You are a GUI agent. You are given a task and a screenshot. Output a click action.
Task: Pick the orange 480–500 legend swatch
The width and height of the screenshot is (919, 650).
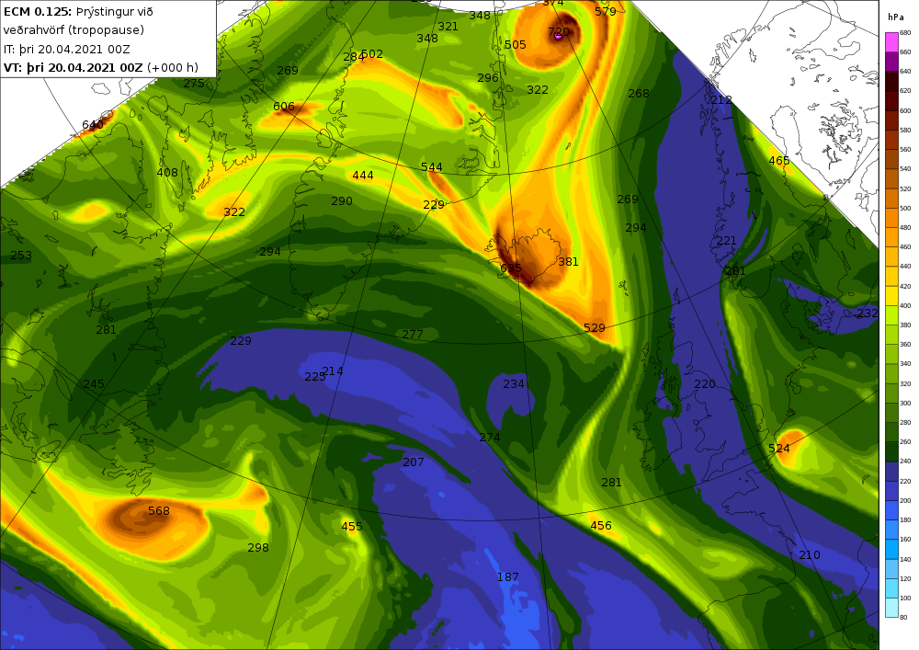(x=891, y=218)
